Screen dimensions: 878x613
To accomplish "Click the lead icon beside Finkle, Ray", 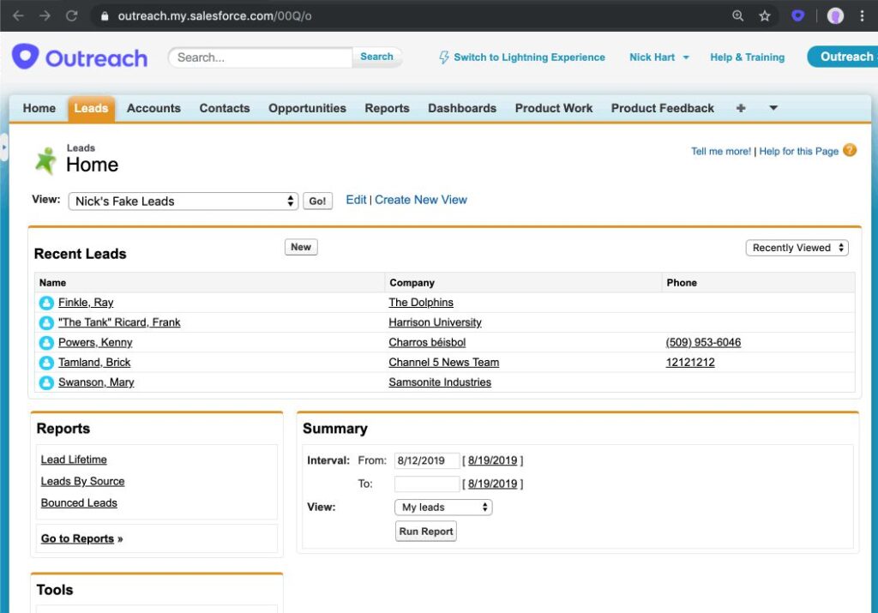I will tap(46, 303).
